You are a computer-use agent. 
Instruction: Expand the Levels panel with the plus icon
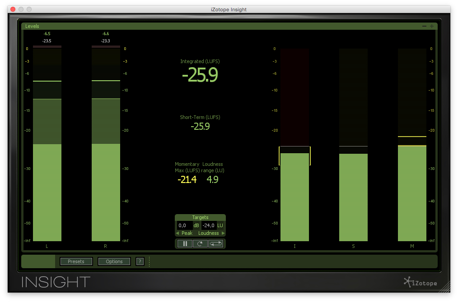(431, 26)
